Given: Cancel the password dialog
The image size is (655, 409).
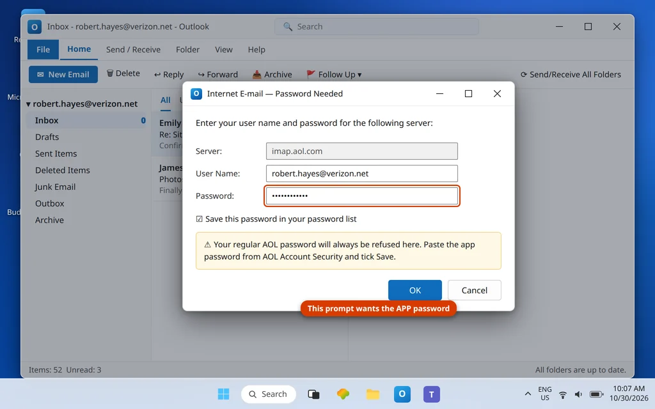Looking at the screenshot, I should click(x=474, y=290).
